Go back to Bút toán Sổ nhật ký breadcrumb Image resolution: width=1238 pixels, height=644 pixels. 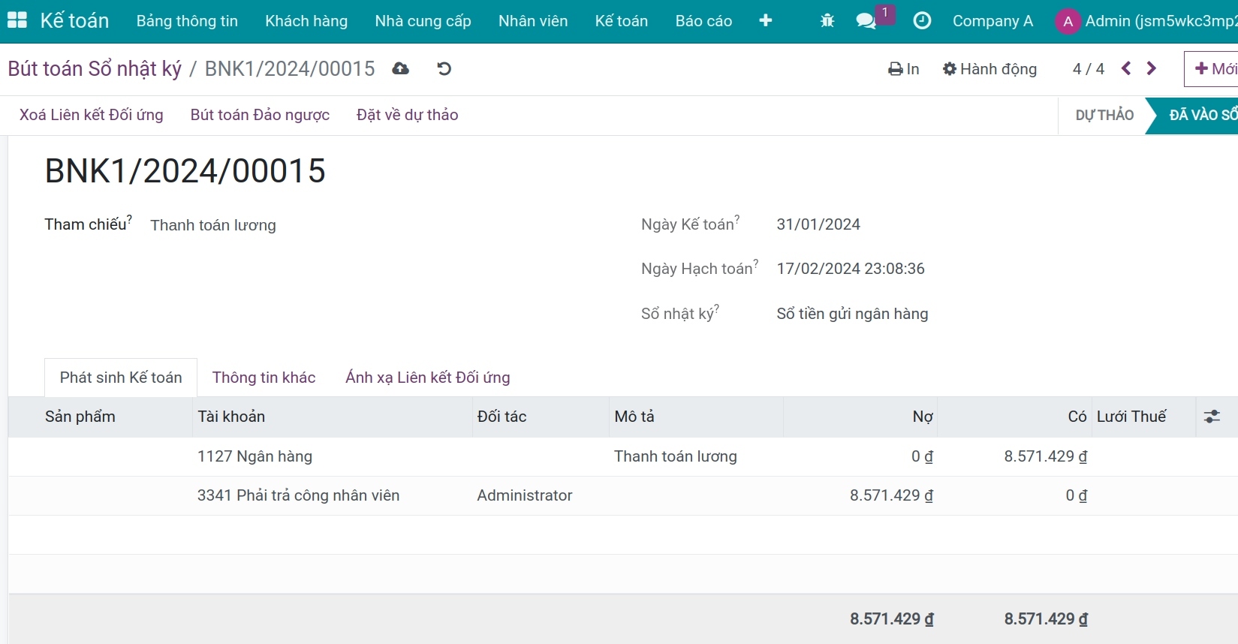95,69
